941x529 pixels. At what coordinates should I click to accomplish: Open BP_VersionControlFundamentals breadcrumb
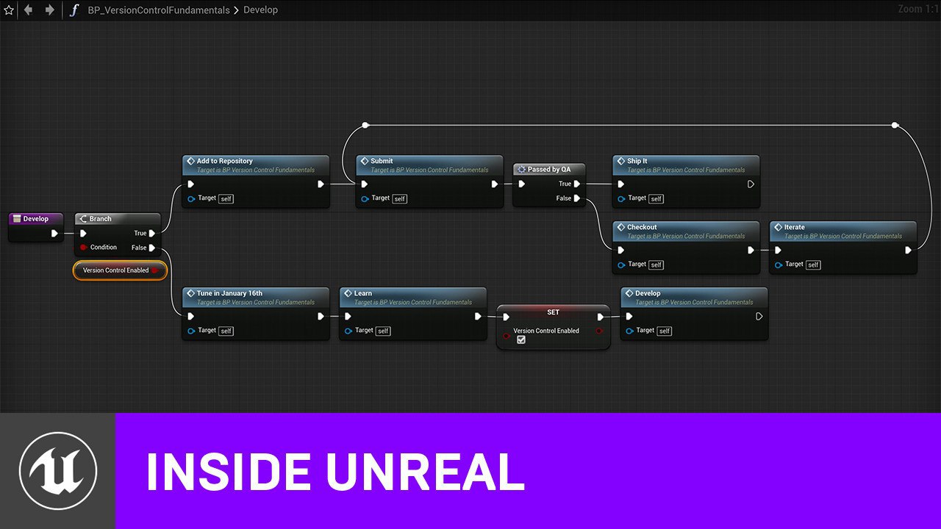tap(158, 10)
